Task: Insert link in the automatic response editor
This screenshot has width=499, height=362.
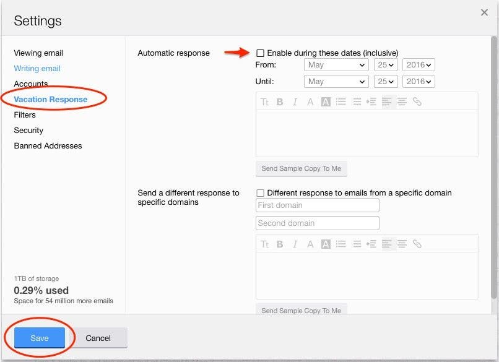Action: click(417, 101)
